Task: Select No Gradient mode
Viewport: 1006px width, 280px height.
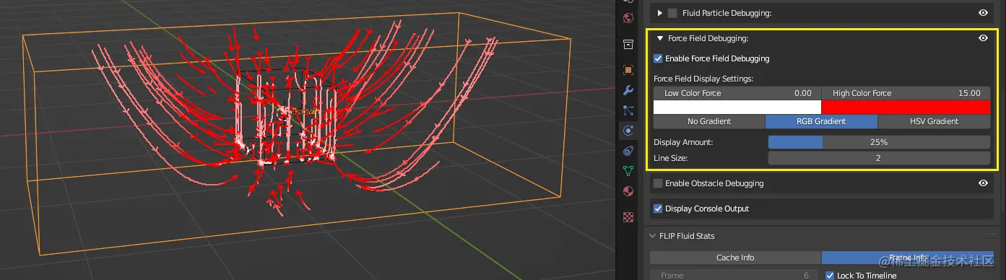Action: pyautogui.click(x=709, y=121)
